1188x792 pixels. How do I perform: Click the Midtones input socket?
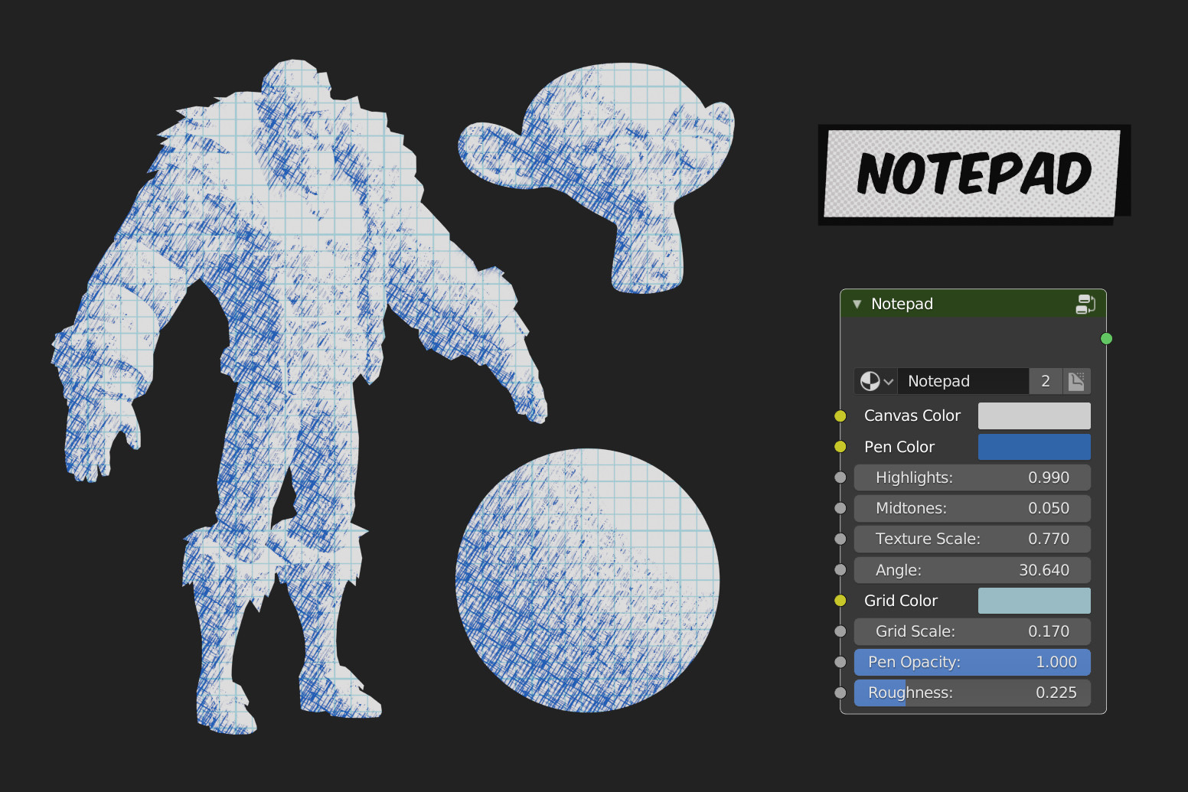[x=840, y=508]
